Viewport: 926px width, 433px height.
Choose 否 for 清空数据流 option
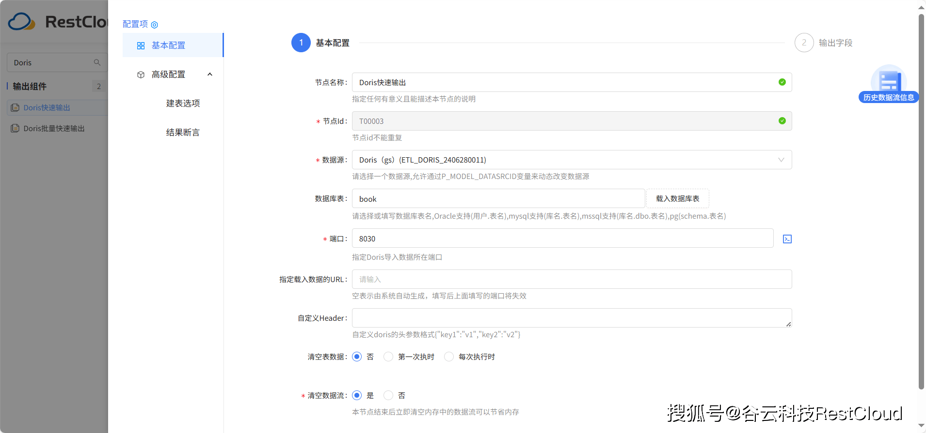[x=388, y=395]
